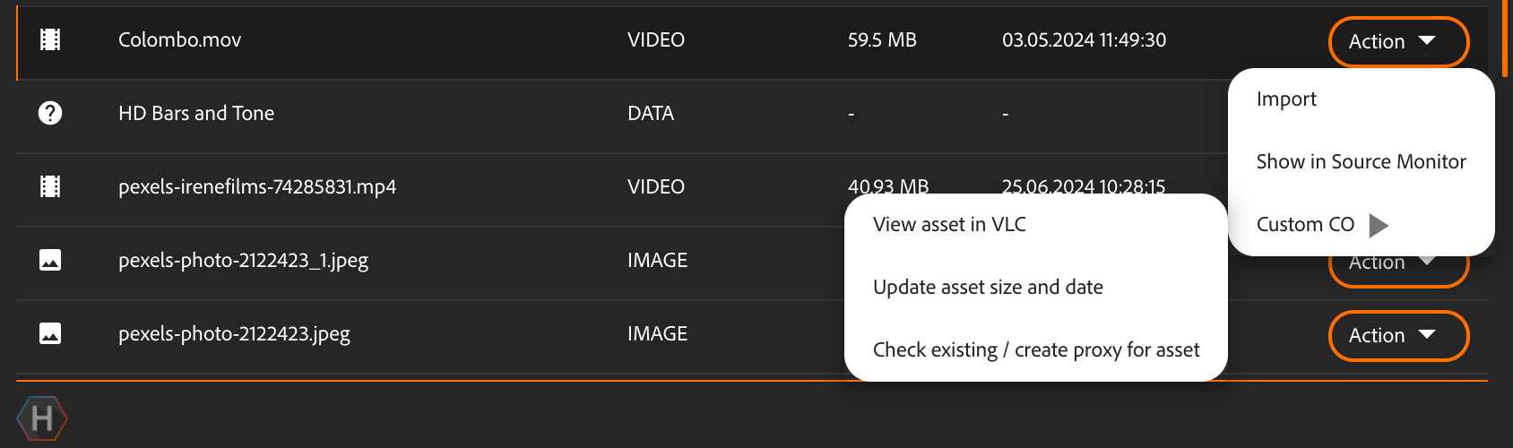Open the Action dropdown for Colombo.mov
The height and width of the screenshot is (448, 1513).
point(1397,41)
